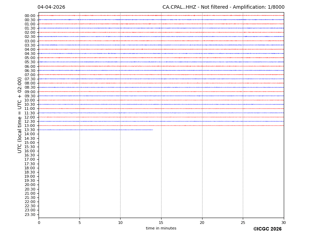The width and height of the screenshot is (322, 242).
Task: Click the 'time in minutes' axis label
Action: pos(161,228)
